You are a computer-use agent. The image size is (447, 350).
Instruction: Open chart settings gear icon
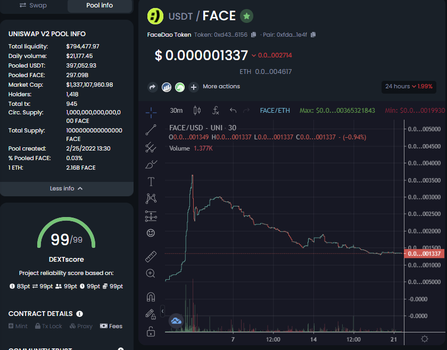coord(425,339)
